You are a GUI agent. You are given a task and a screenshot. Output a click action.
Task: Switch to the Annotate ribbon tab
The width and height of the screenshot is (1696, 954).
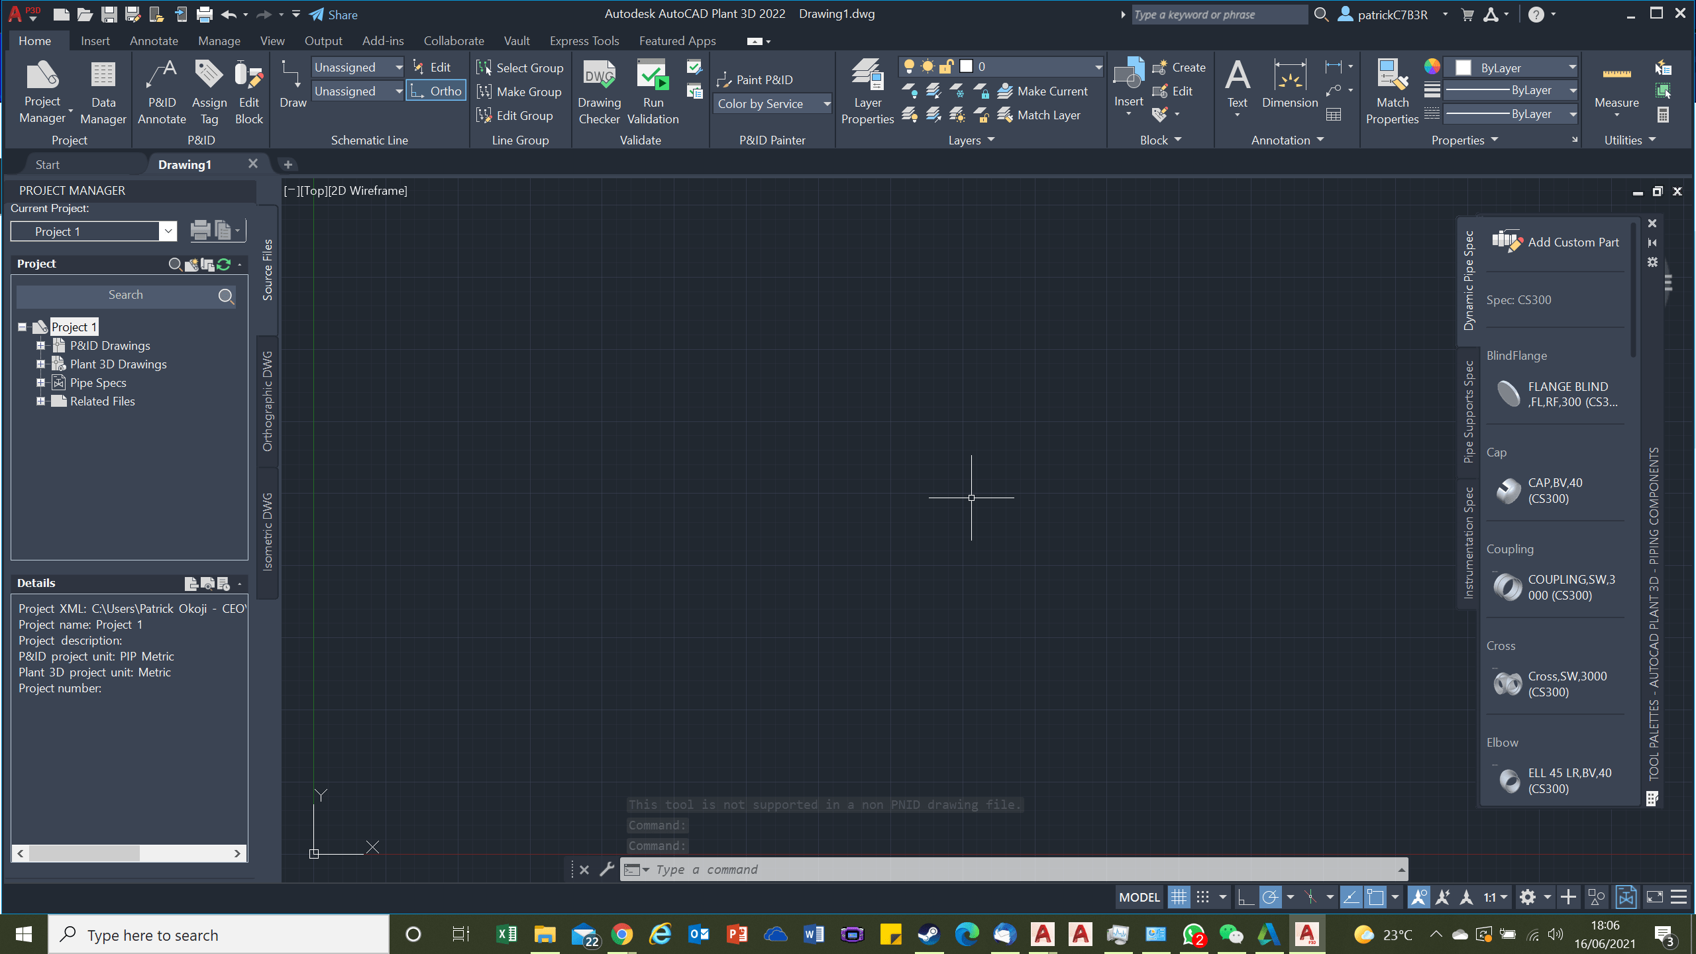pyautogui.click(x=154, y=41)
